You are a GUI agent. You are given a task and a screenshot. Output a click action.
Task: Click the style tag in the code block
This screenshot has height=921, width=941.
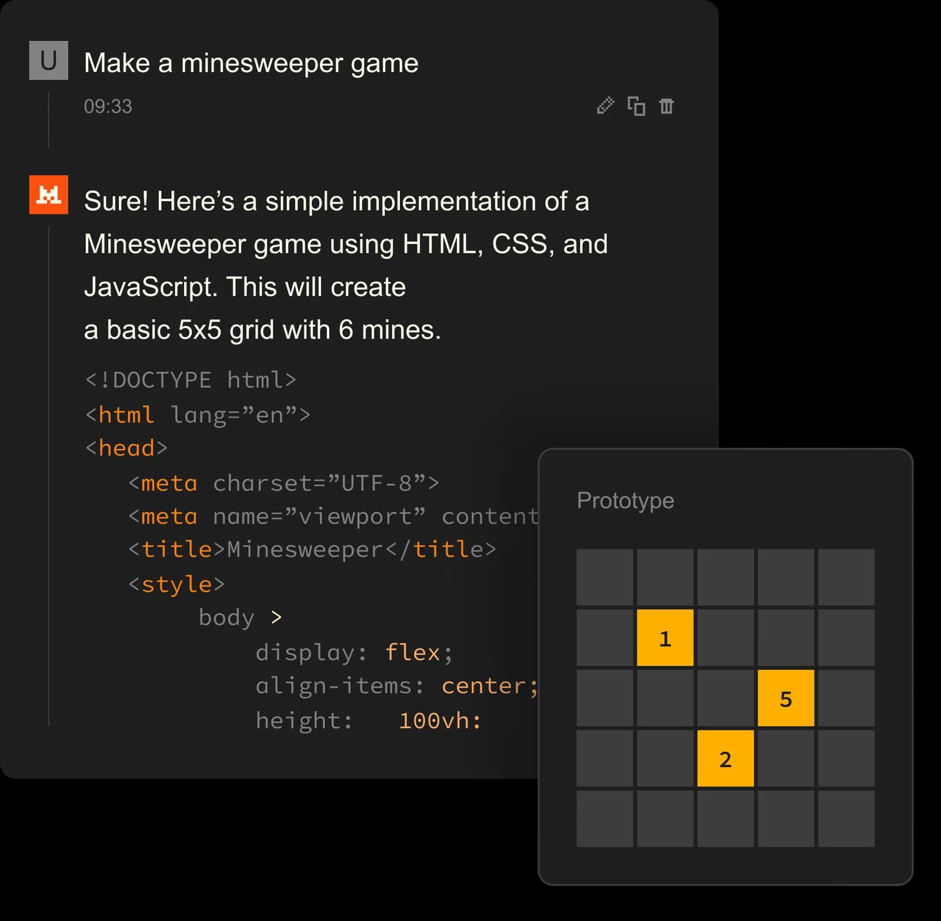pos(176,583)
